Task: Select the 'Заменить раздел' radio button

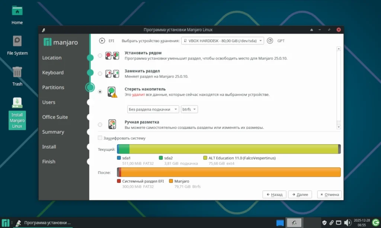Action: [x=100, y=74]
